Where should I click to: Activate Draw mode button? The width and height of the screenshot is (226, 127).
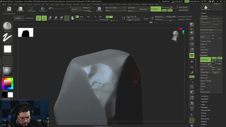point(44,18)
